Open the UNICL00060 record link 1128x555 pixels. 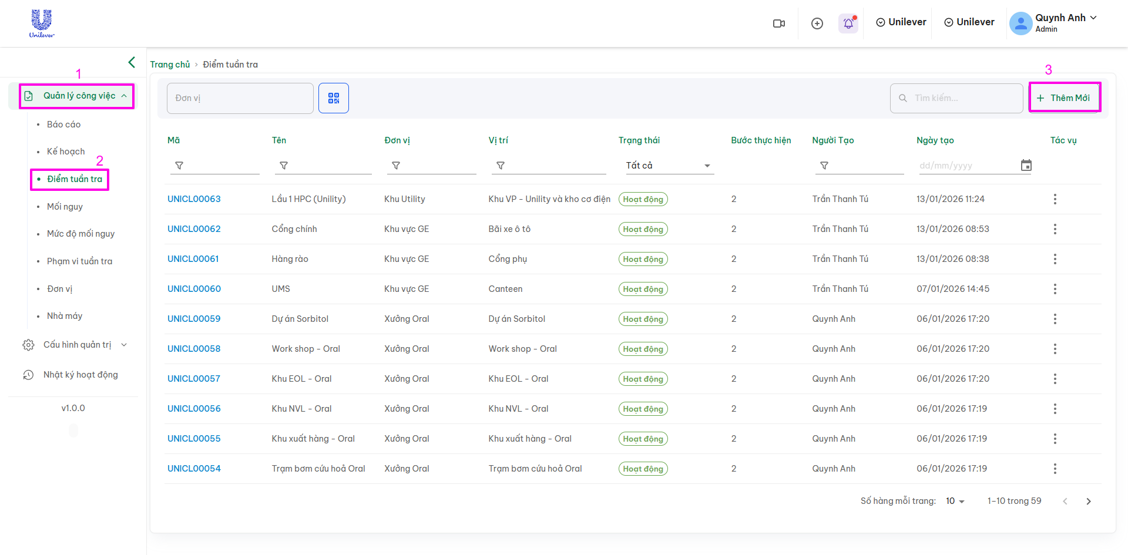pyautogui.click(x=194, y=289)
